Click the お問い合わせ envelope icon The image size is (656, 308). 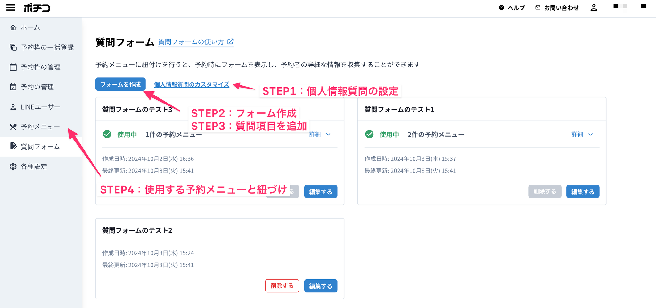(538, 8)
